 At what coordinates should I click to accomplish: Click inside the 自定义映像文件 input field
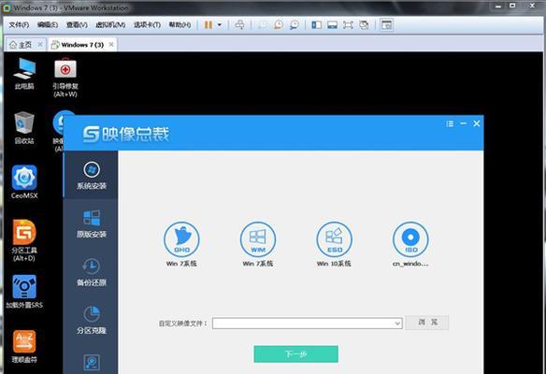303,324
